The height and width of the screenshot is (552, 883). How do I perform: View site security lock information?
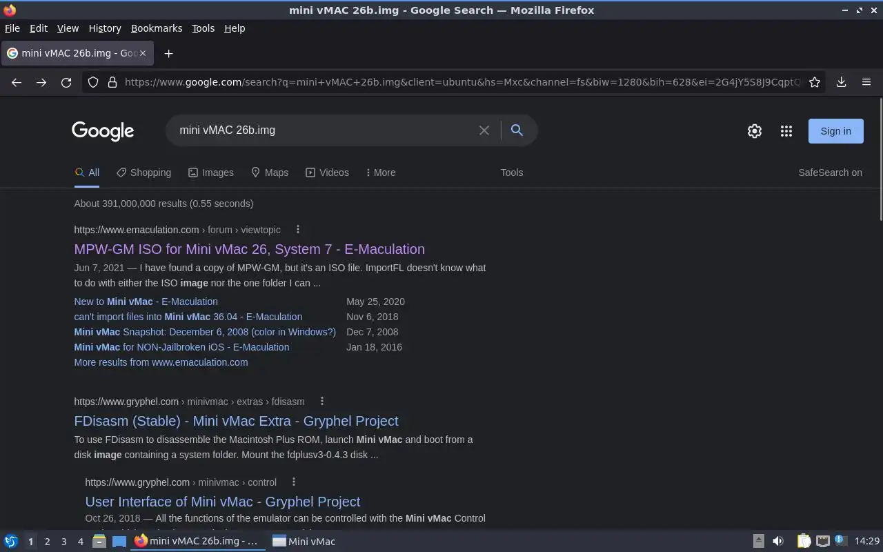click(112, 82)
